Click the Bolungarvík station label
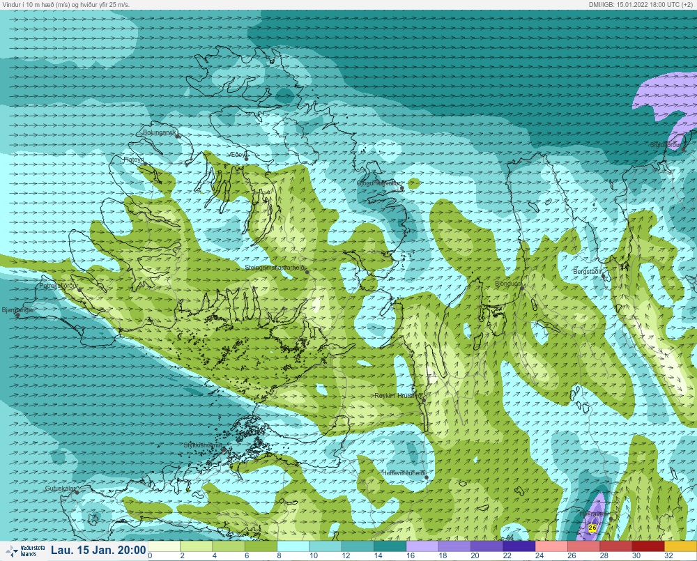Viewport: 697px width, 561px height. tap(160, 132)
